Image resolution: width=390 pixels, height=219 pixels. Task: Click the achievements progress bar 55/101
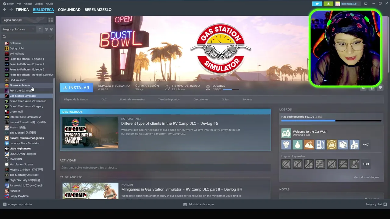pyautogui.click(x=331, y=121)
